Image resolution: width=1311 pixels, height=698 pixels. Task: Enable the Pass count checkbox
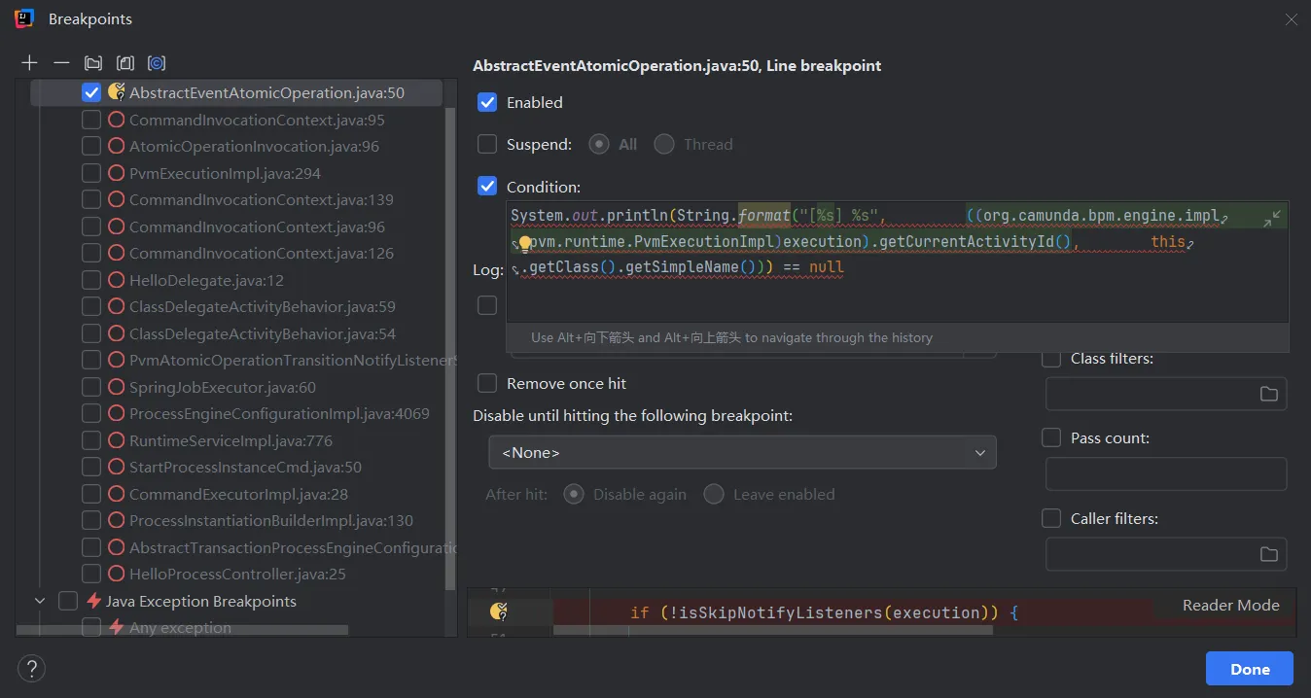(1051, 437)
